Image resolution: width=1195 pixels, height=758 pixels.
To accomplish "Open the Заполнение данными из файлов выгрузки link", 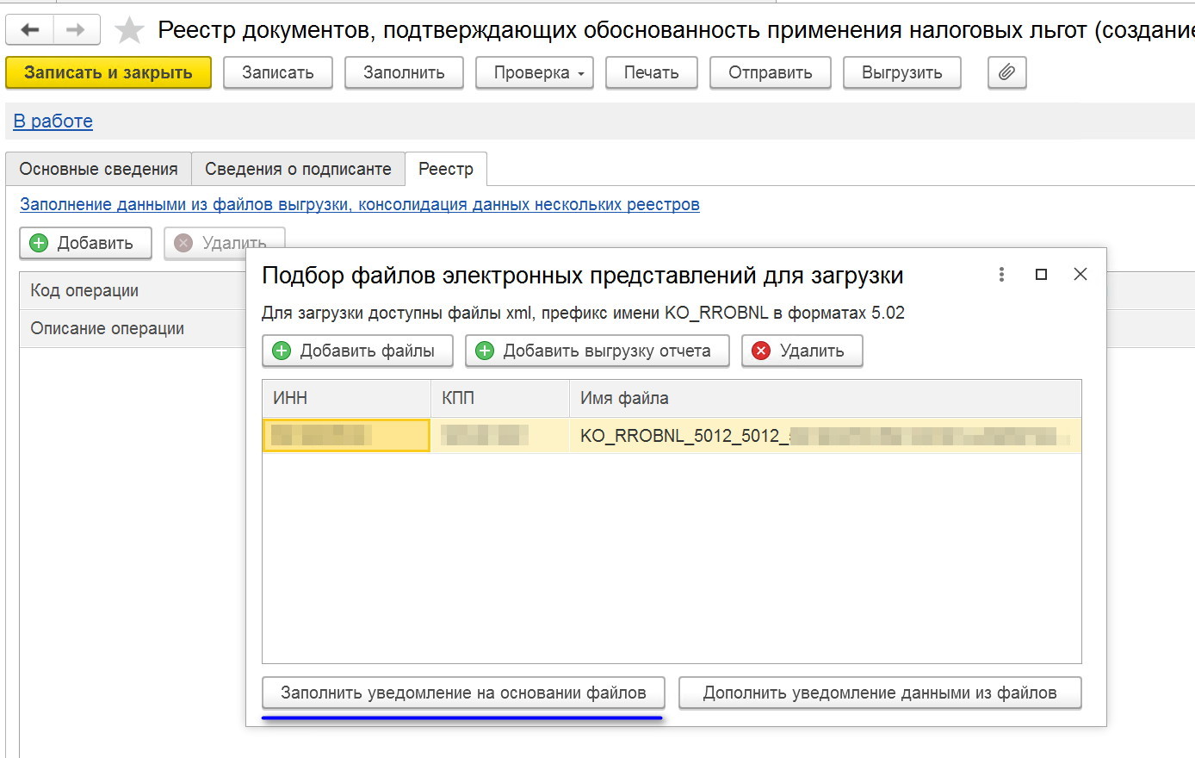I will coord(359,204).
